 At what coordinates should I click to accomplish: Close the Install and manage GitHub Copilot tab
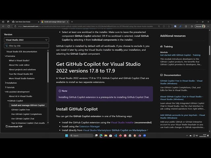[68, 22]
